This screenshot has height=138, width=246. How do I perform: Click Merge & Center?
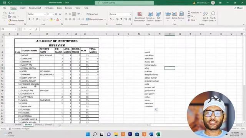95,19
